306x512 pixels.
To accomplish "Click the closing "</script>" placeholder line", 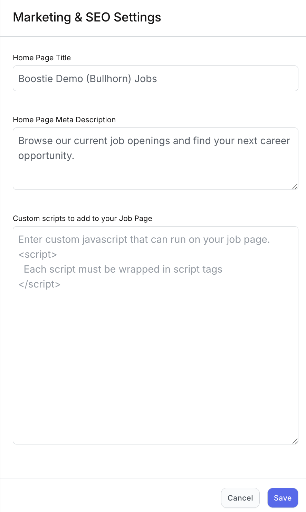I will pos(39,284).
